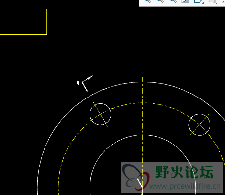Click the Zoom Out magnifier icon
This screenshot has width=225, height=195.
pos(173,1)
